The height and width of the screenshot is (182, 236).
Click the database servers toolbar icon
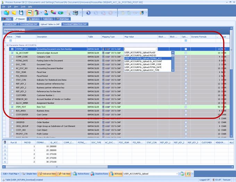pyautogui.click(x=75, y=13)
